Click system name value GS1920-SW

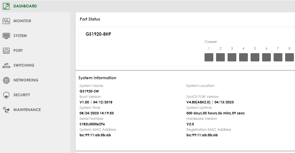coord(89,91)
